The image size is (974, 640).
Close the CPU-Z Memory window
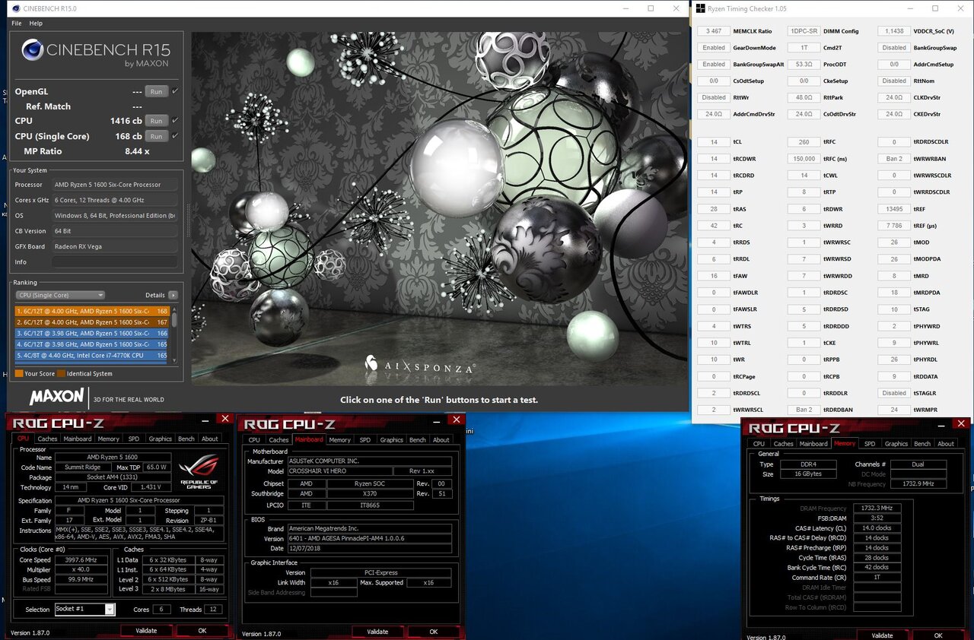(x=961, y=423)
